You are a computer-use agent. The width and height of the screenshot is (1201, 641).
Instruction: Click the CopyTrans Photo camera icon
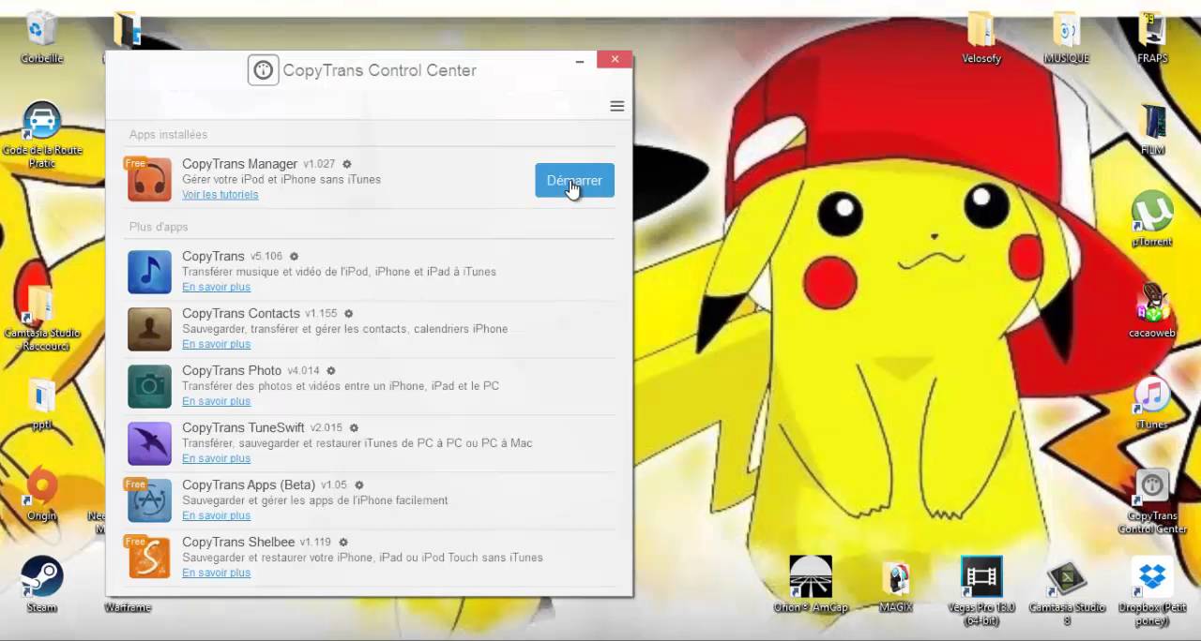[x=149, y=386]
